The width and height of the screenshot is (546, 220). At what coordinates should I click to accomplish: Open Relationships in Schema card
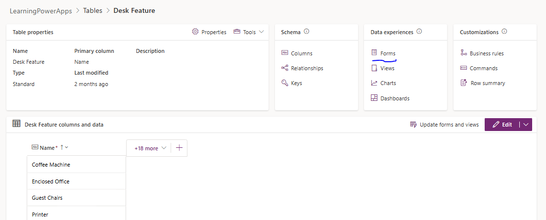307,68
